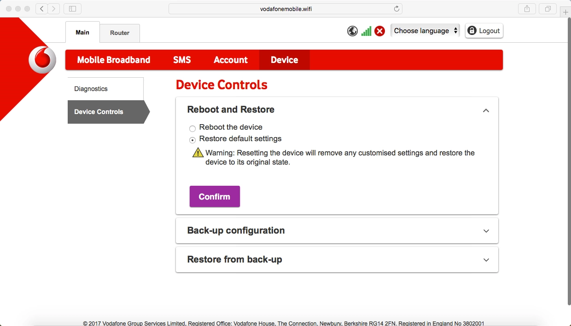The width and height of the screenshot is (571, 326).
Task: Click the Confirm button
Action: click(x=215, y=196)
